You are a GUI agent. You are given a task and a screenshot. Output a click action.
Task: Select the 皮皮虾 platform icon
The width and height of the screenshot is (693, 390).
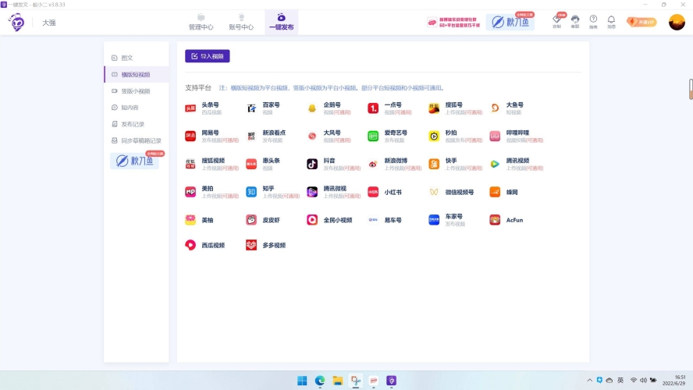click(251, 219)
